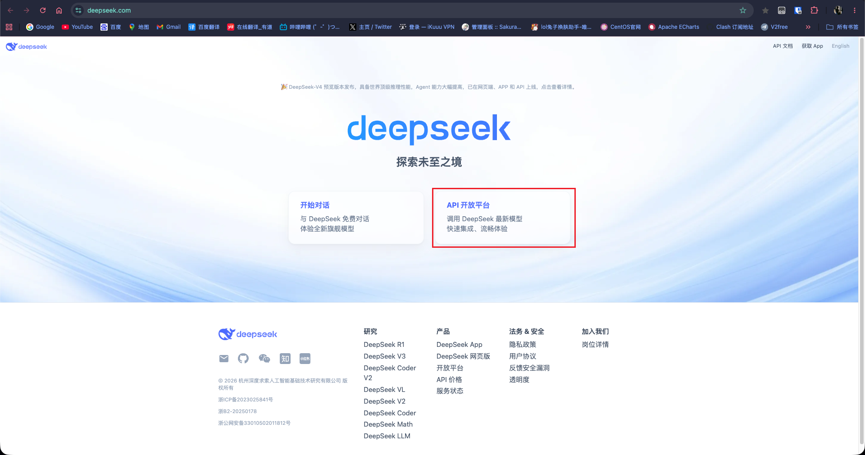Open the DeepSeek-V4 preview announcement banner
Viewport: 865px width, 455px height.
tap(428, 87)
